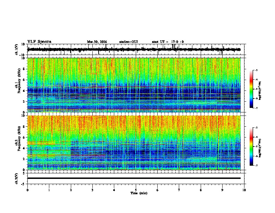Click time axis tick label "3"
This screenshot has height=213, width=275.
point(92,190)
